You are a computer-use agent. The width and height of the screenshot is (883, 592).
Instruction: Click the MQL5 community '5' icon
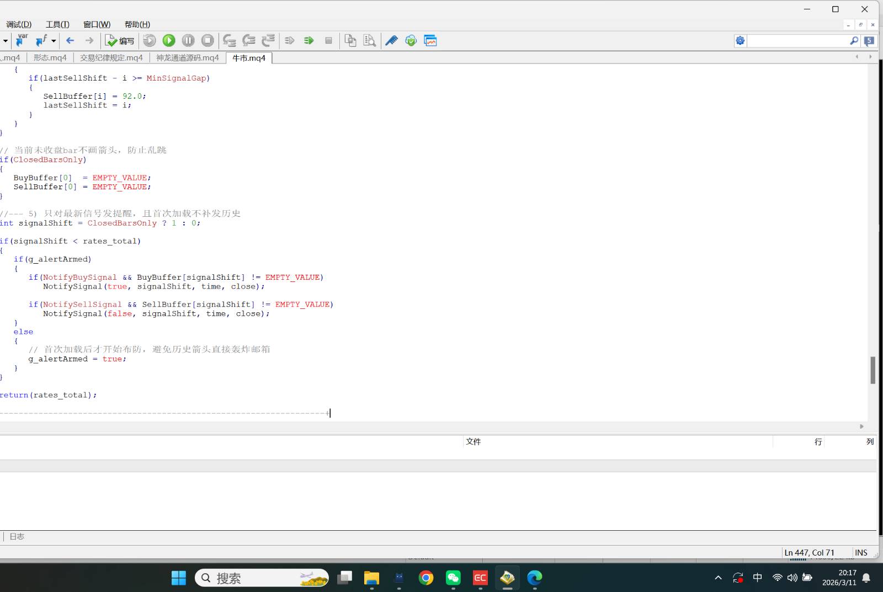pos(869,40)
